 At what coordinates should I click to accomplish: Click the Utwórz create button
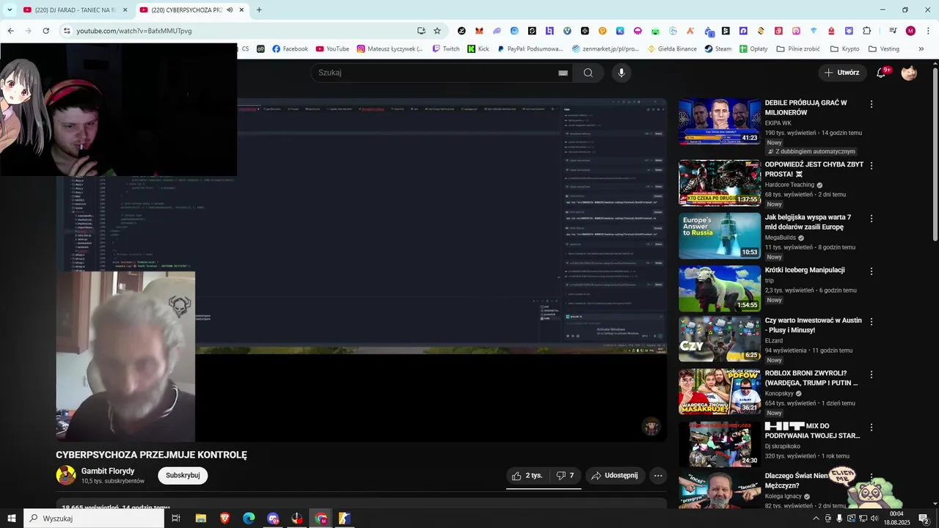click(x=841, y=73)
